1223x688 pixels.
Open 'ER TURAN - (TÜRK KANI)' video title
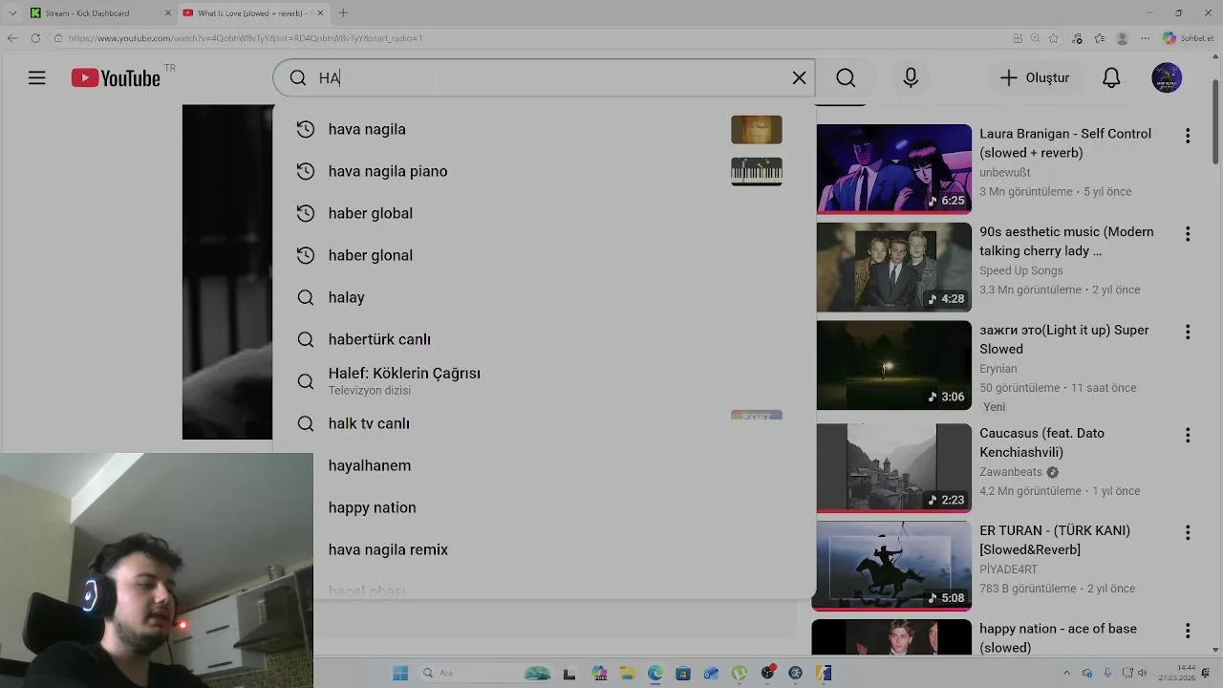point(1055,540)
